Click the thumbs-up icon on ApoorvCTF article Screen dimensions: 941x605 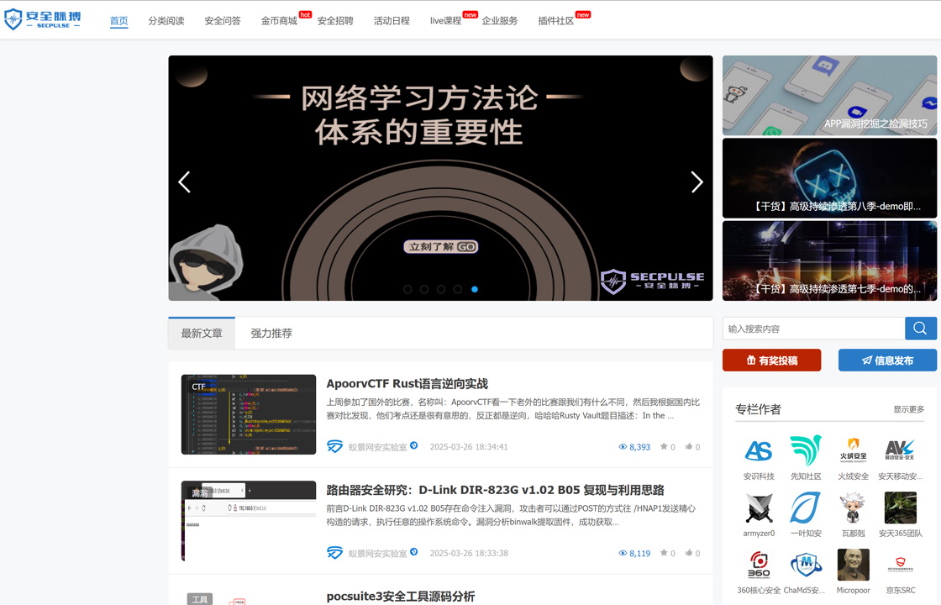[x=689, y=446]
